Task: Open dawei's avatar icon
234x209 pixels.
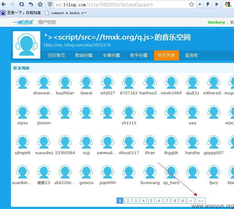Action: point(86,82)
